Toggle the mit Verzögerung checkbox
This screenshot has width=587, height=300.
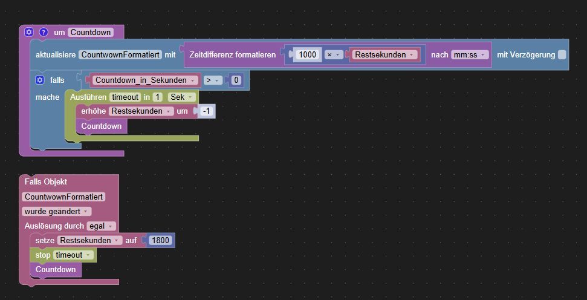point(562,54)
